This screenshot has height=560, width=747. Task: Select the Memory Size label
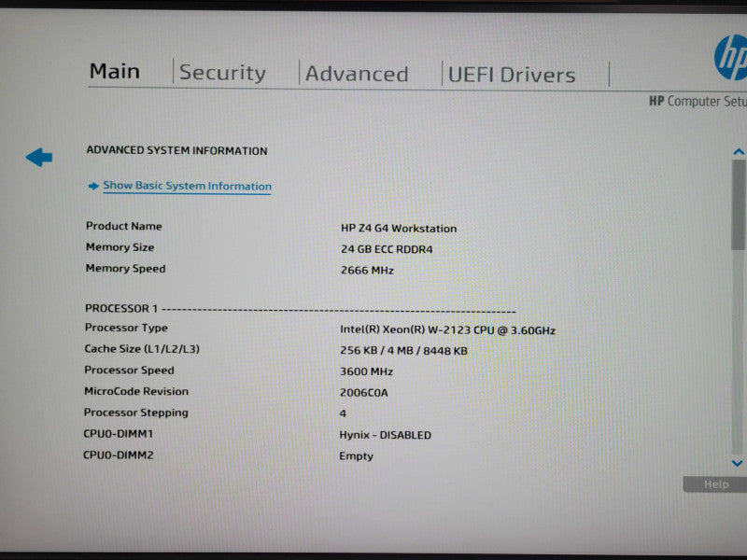point(120,247)
